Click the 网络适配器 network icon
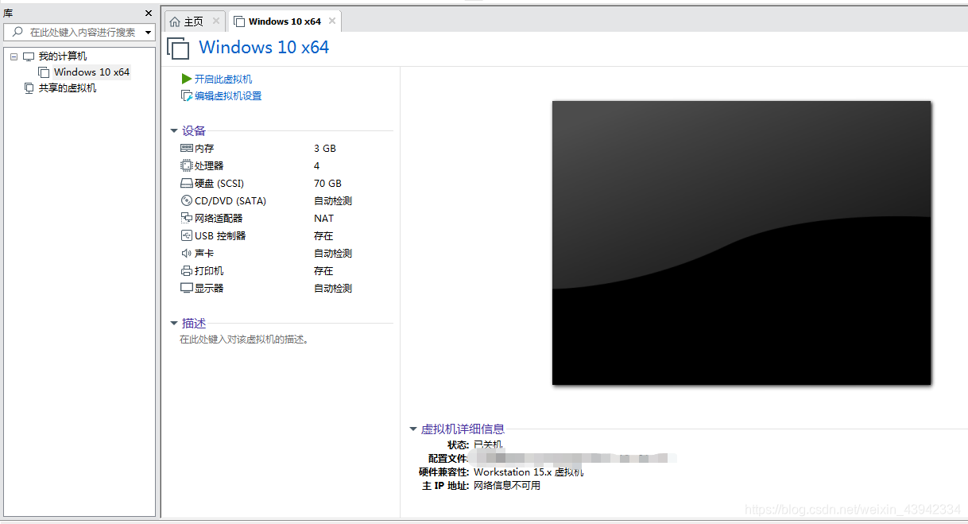Viewport: 968px width, 524px height. [187, 219]
